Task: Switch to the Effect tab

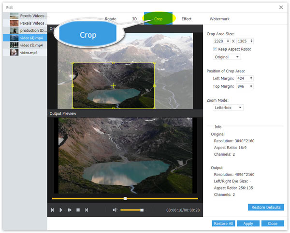Action: (x=186, y=19)
